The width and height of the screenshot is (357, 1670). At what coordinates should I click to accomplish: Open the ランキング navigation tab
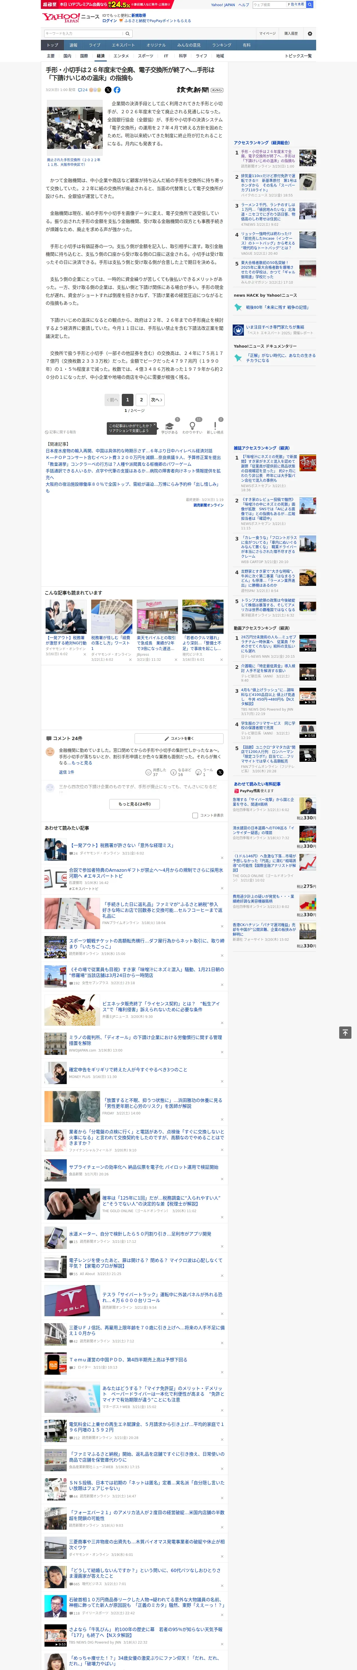(x=222, y=45)
